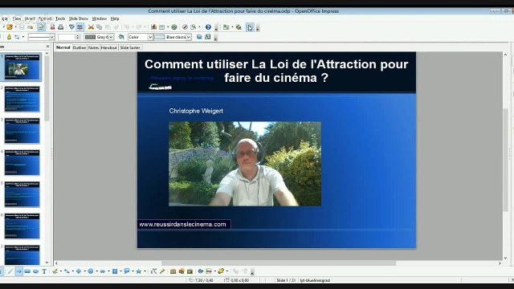Click the Edit File icon
The width and height of the screenshot is (514, 289).
coord(41,26)
